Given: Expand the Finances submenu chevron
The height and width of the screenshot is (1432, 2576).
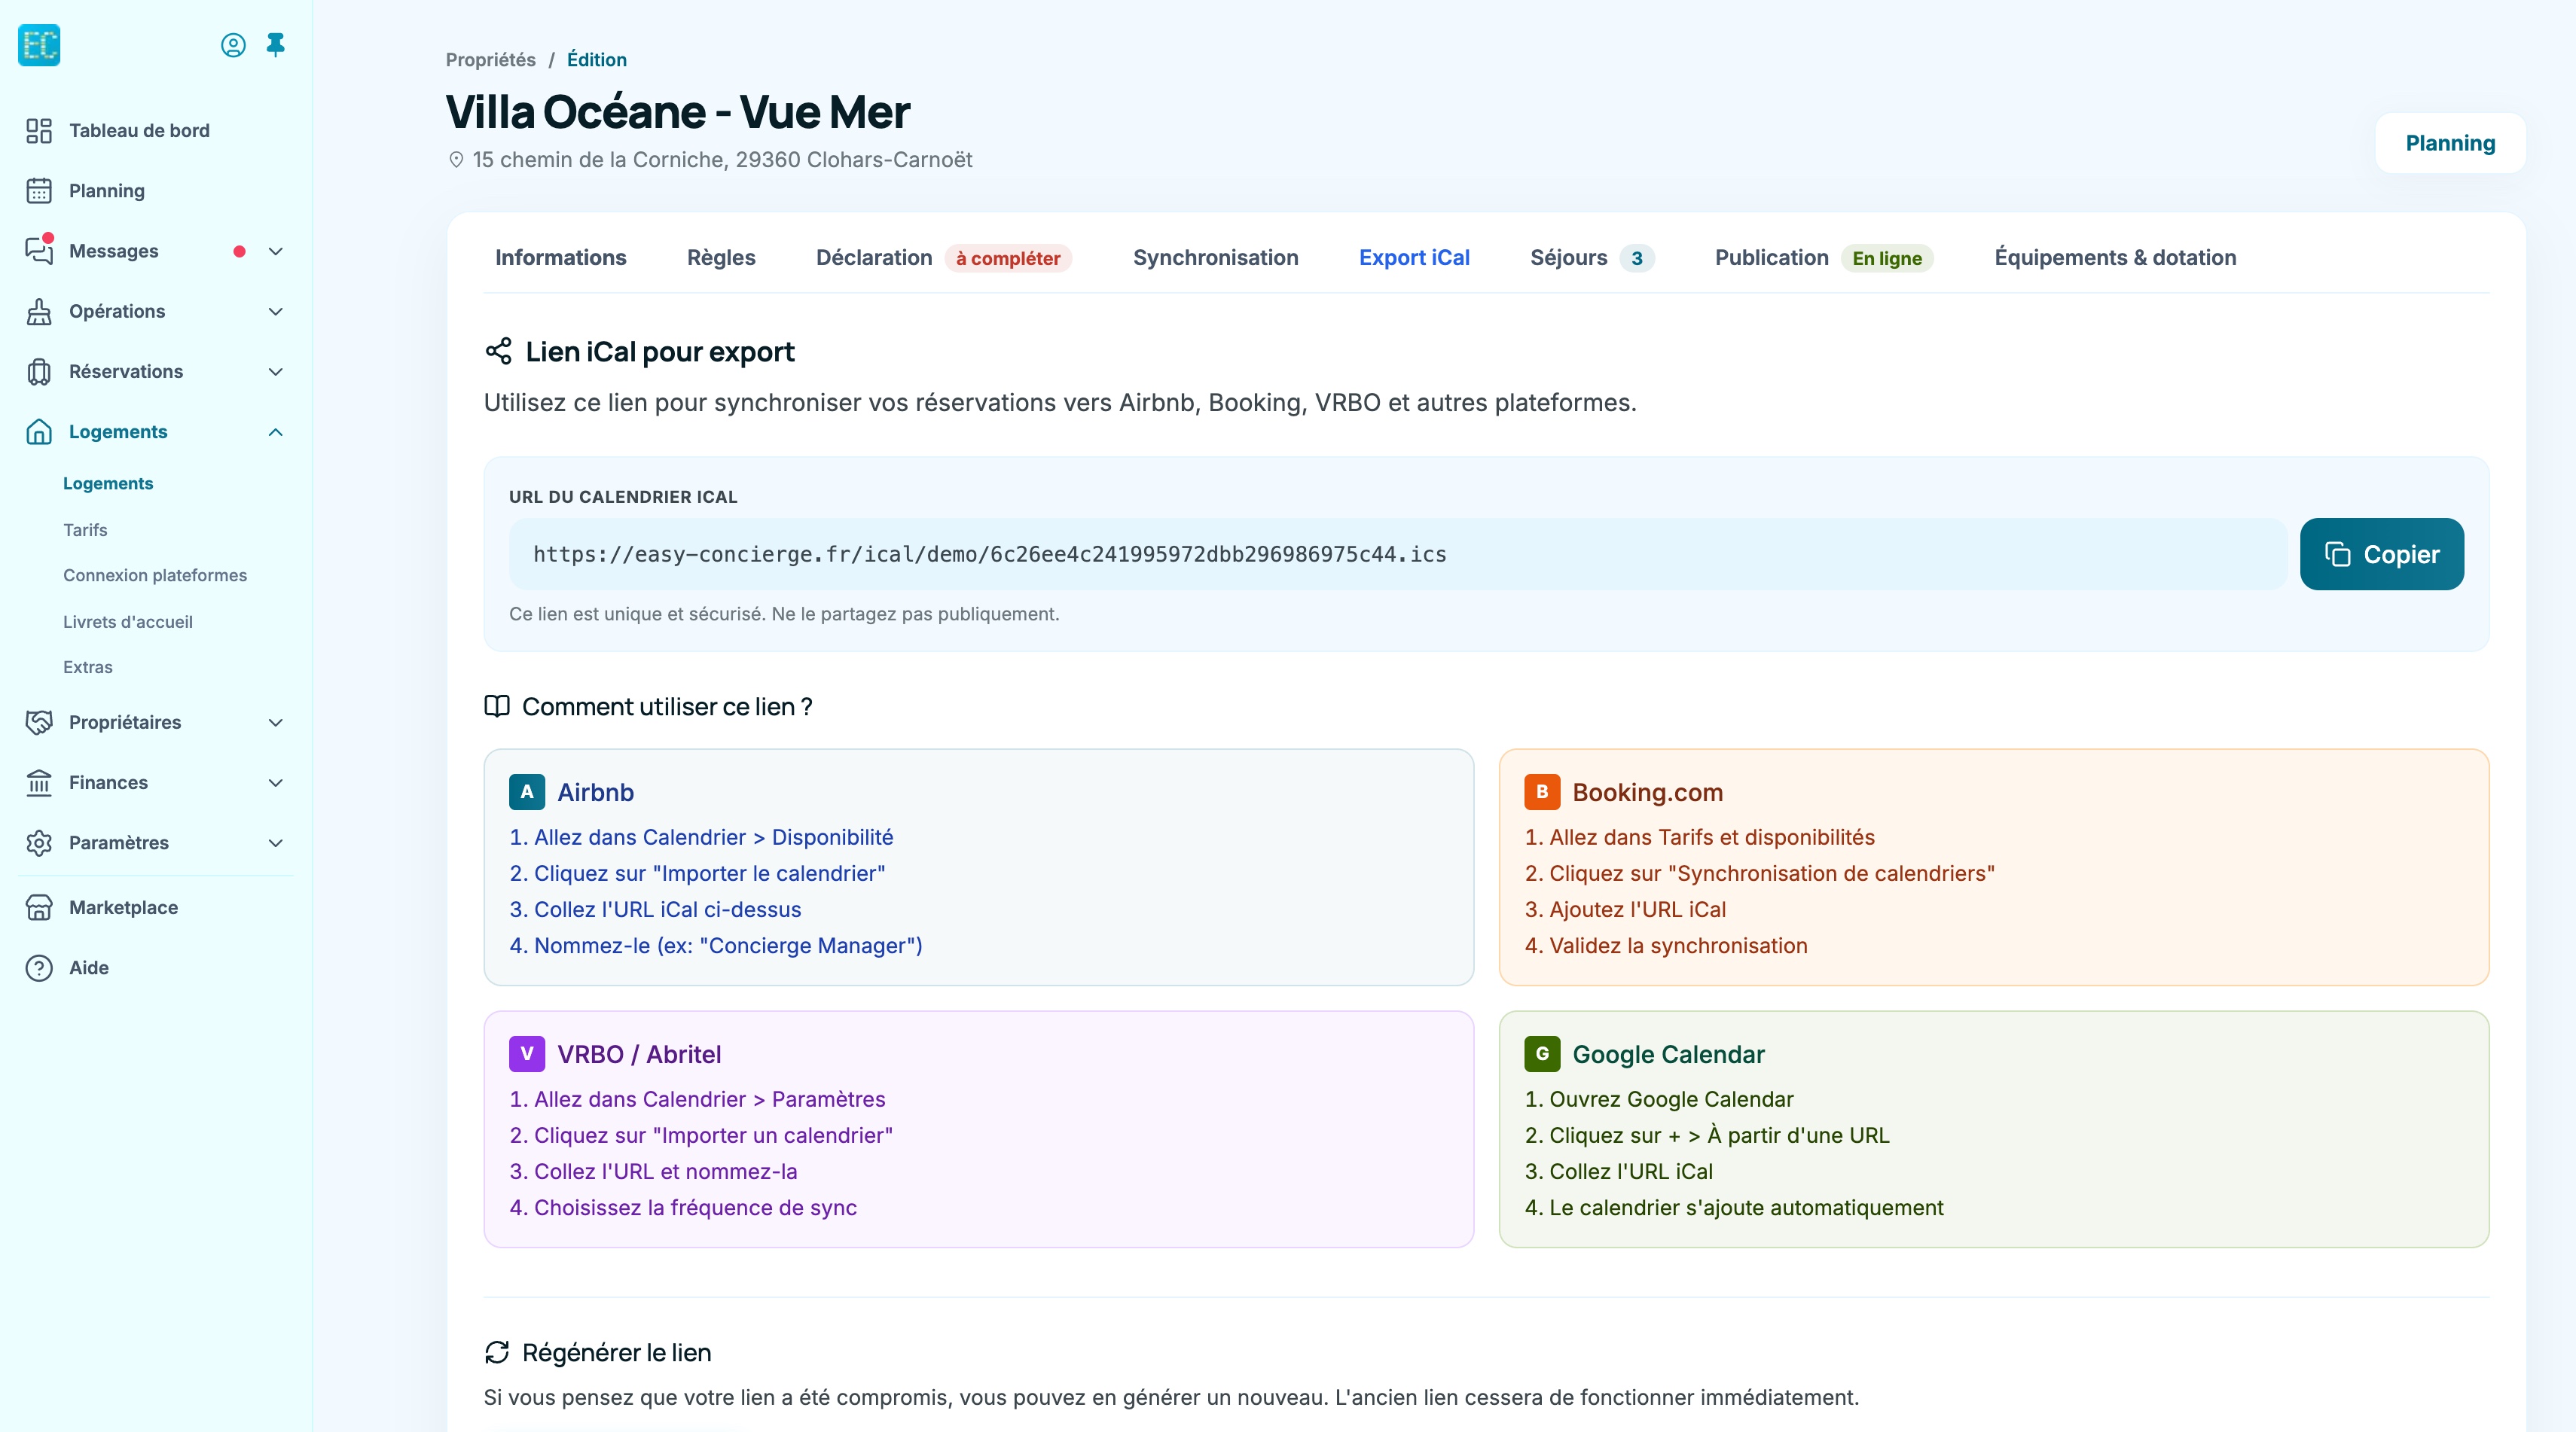Looking at the screenshot, I should [x=276, y=782].
